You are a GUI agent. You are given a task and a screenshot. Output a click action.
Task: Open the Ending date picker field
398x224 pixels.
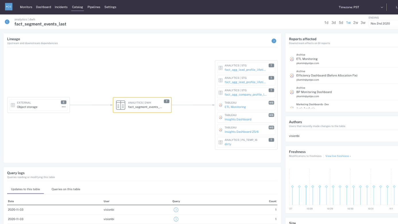pos(383,24)
